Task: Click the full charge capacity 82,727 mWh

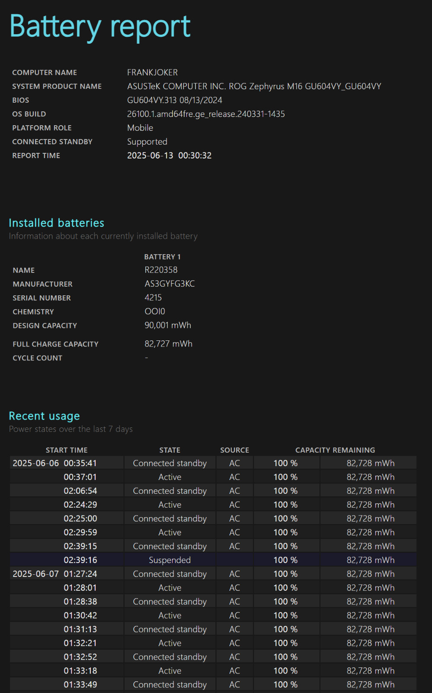Action: pos(168,344)
